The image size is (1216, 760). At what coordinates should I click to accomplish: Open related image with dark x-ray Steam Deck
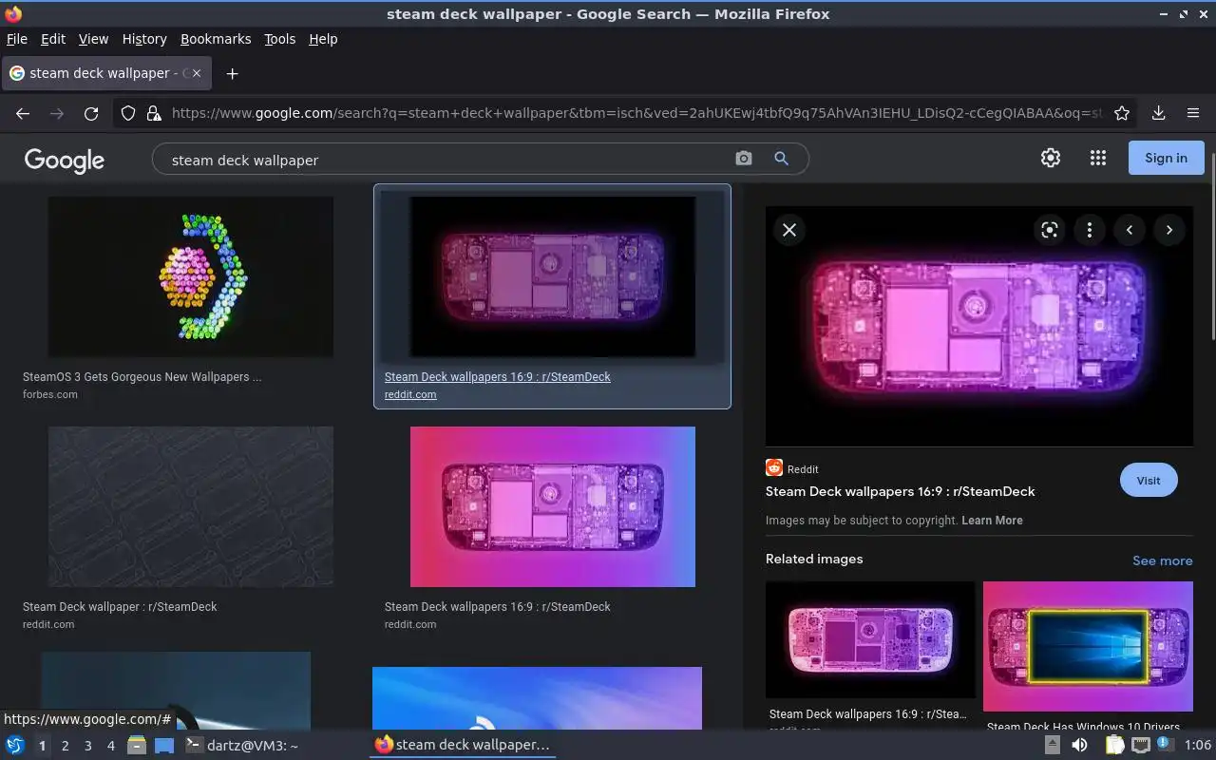(870, 639)
